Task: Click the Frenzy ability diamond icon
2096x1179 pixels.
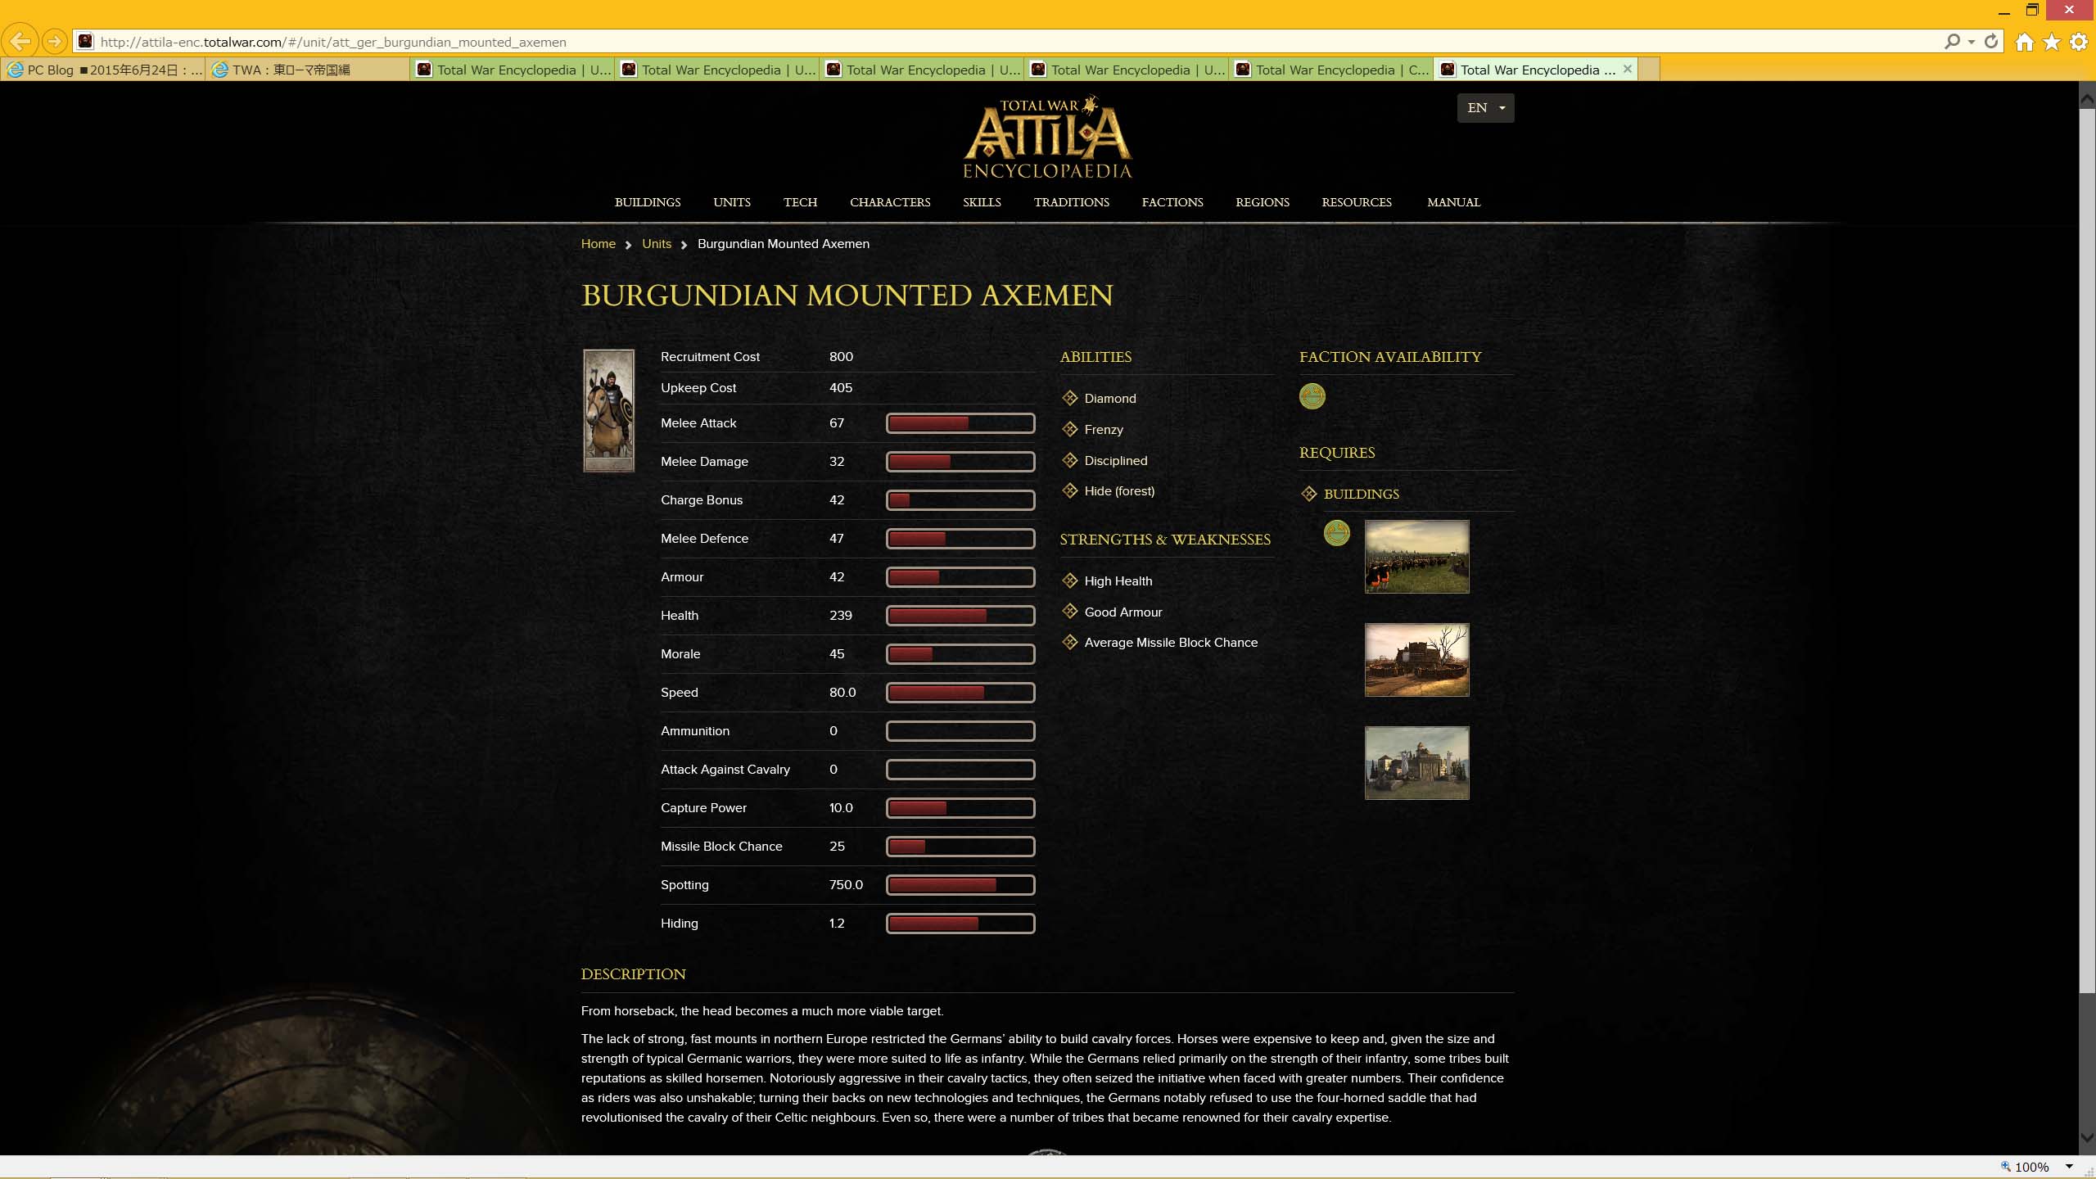Action: pos(1070,430)
